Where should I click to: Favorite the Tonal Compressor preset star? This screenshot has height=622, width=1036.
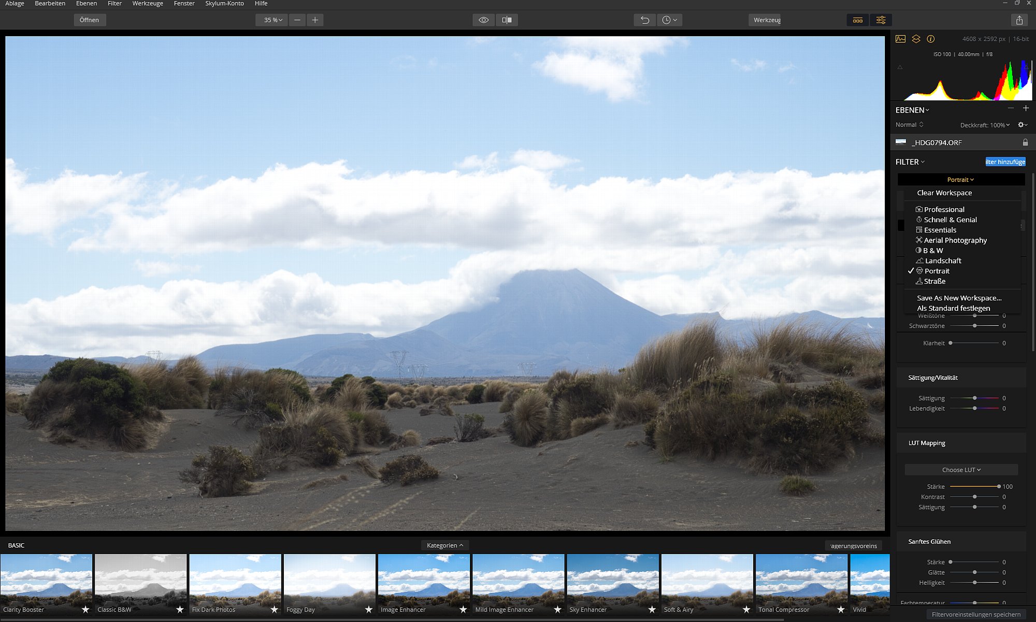[841, 610]
